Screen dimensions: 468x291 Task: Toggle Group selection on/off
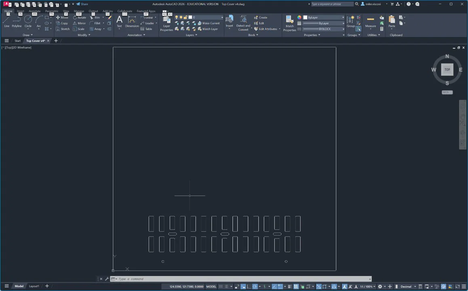pyautogui.click(x=358, y=29)
